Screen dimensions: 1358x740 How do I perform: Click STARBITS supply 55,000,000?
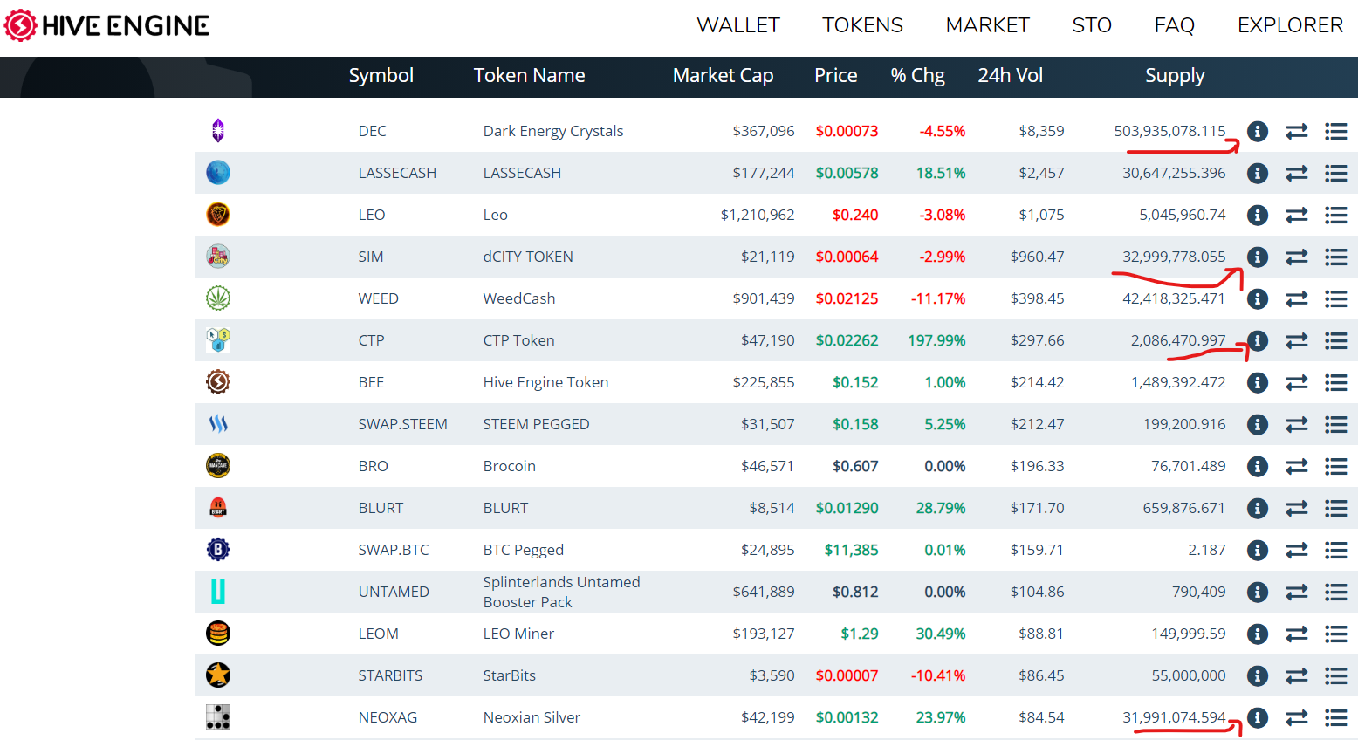click(x=1189, y=675)
